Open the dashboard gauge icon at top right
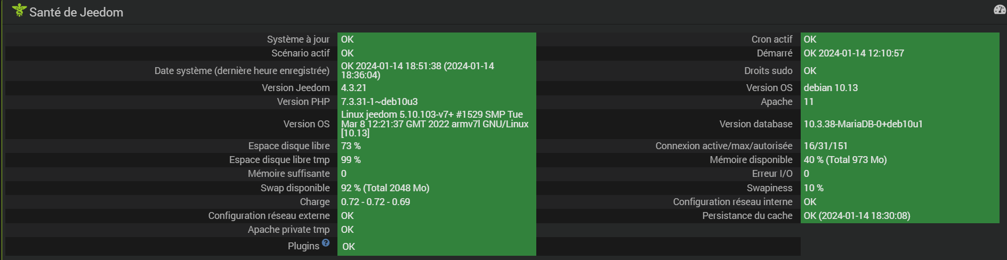The height and width of the screenshot is (260, 1007). click(1000, 10)
